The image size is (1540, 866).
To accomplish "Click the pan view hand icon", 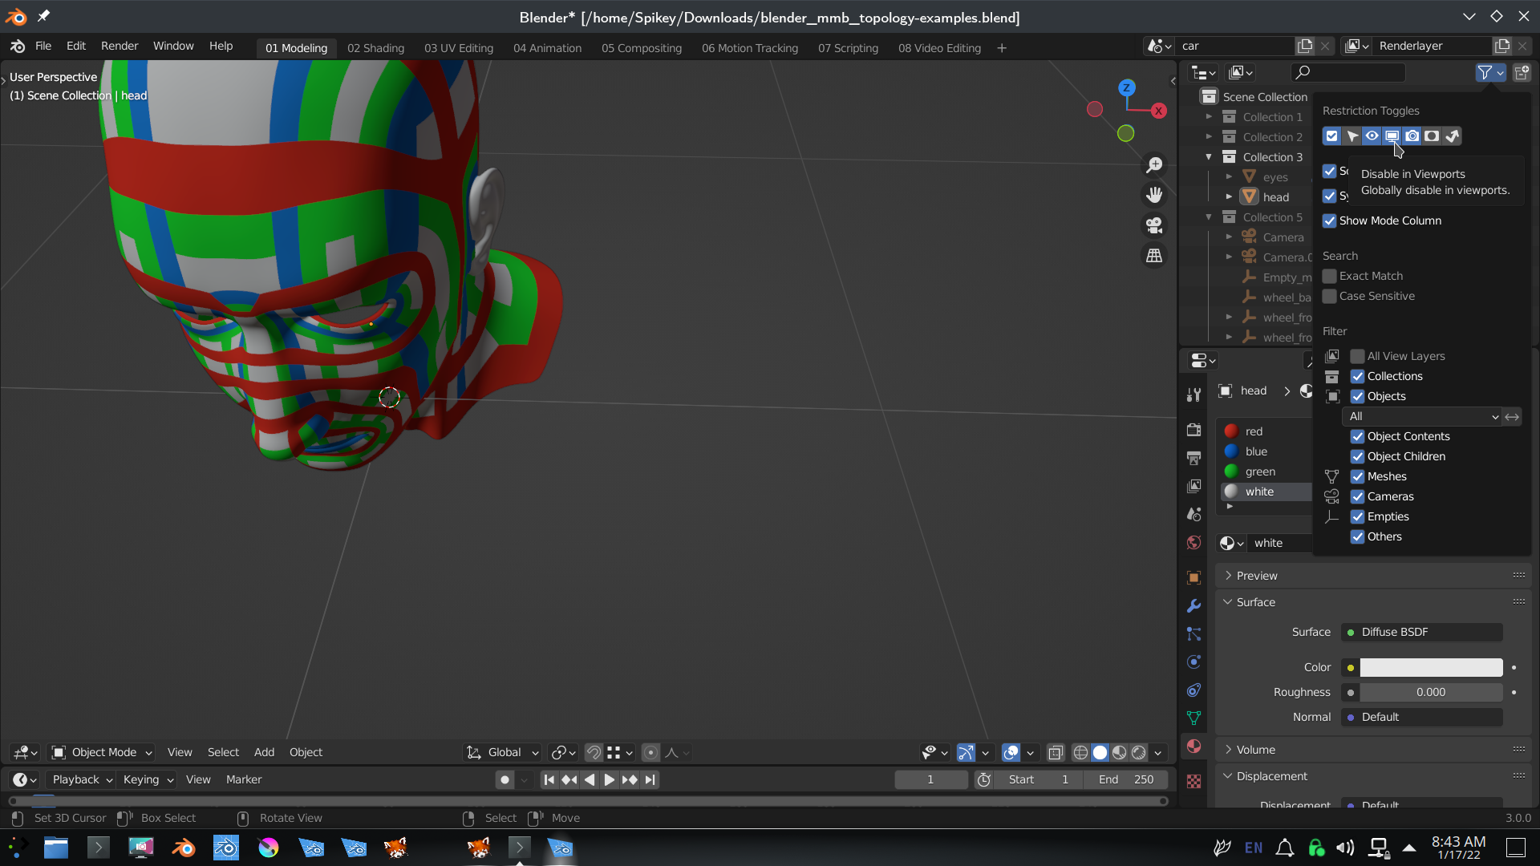I will click(1154, 195).
